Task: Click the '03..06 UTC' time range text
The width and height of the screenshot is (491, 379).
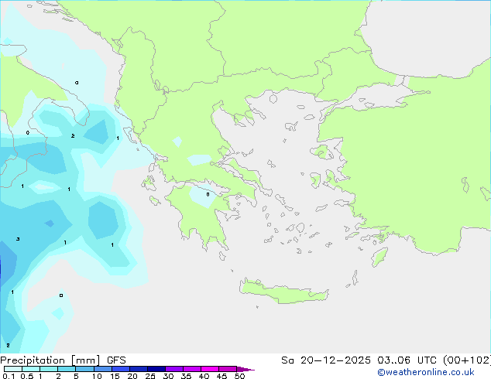Action: pyautogui.click(x=407, y=360)
